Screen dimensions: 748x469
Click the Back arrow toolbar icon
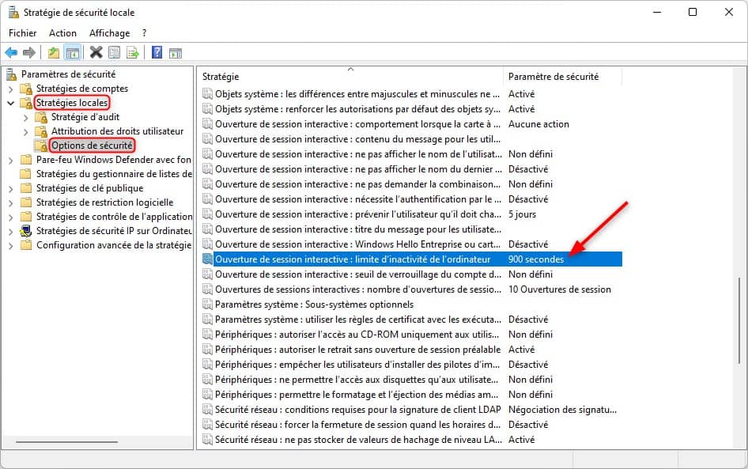click(x=11, y=52)
